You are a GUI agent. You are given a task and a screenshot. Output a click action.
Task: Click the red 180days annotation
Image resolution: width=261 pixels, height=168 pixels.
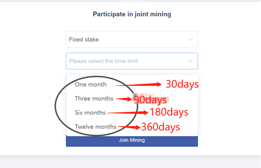(x=169, y=112)
